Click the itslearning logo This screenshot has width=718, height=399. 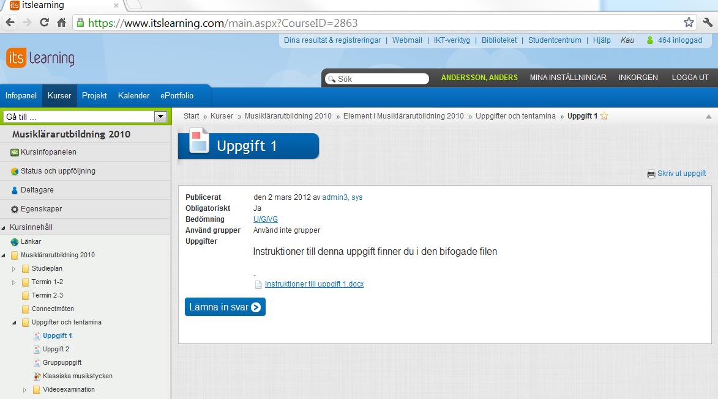pyautogui.click(x=40, y=58)
